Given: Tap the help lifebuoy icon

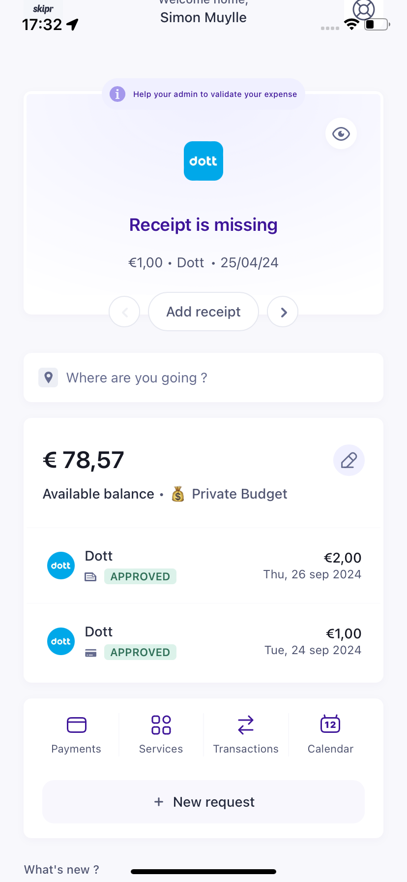Looking at the screenshot, I should click(x=364, y=10).
